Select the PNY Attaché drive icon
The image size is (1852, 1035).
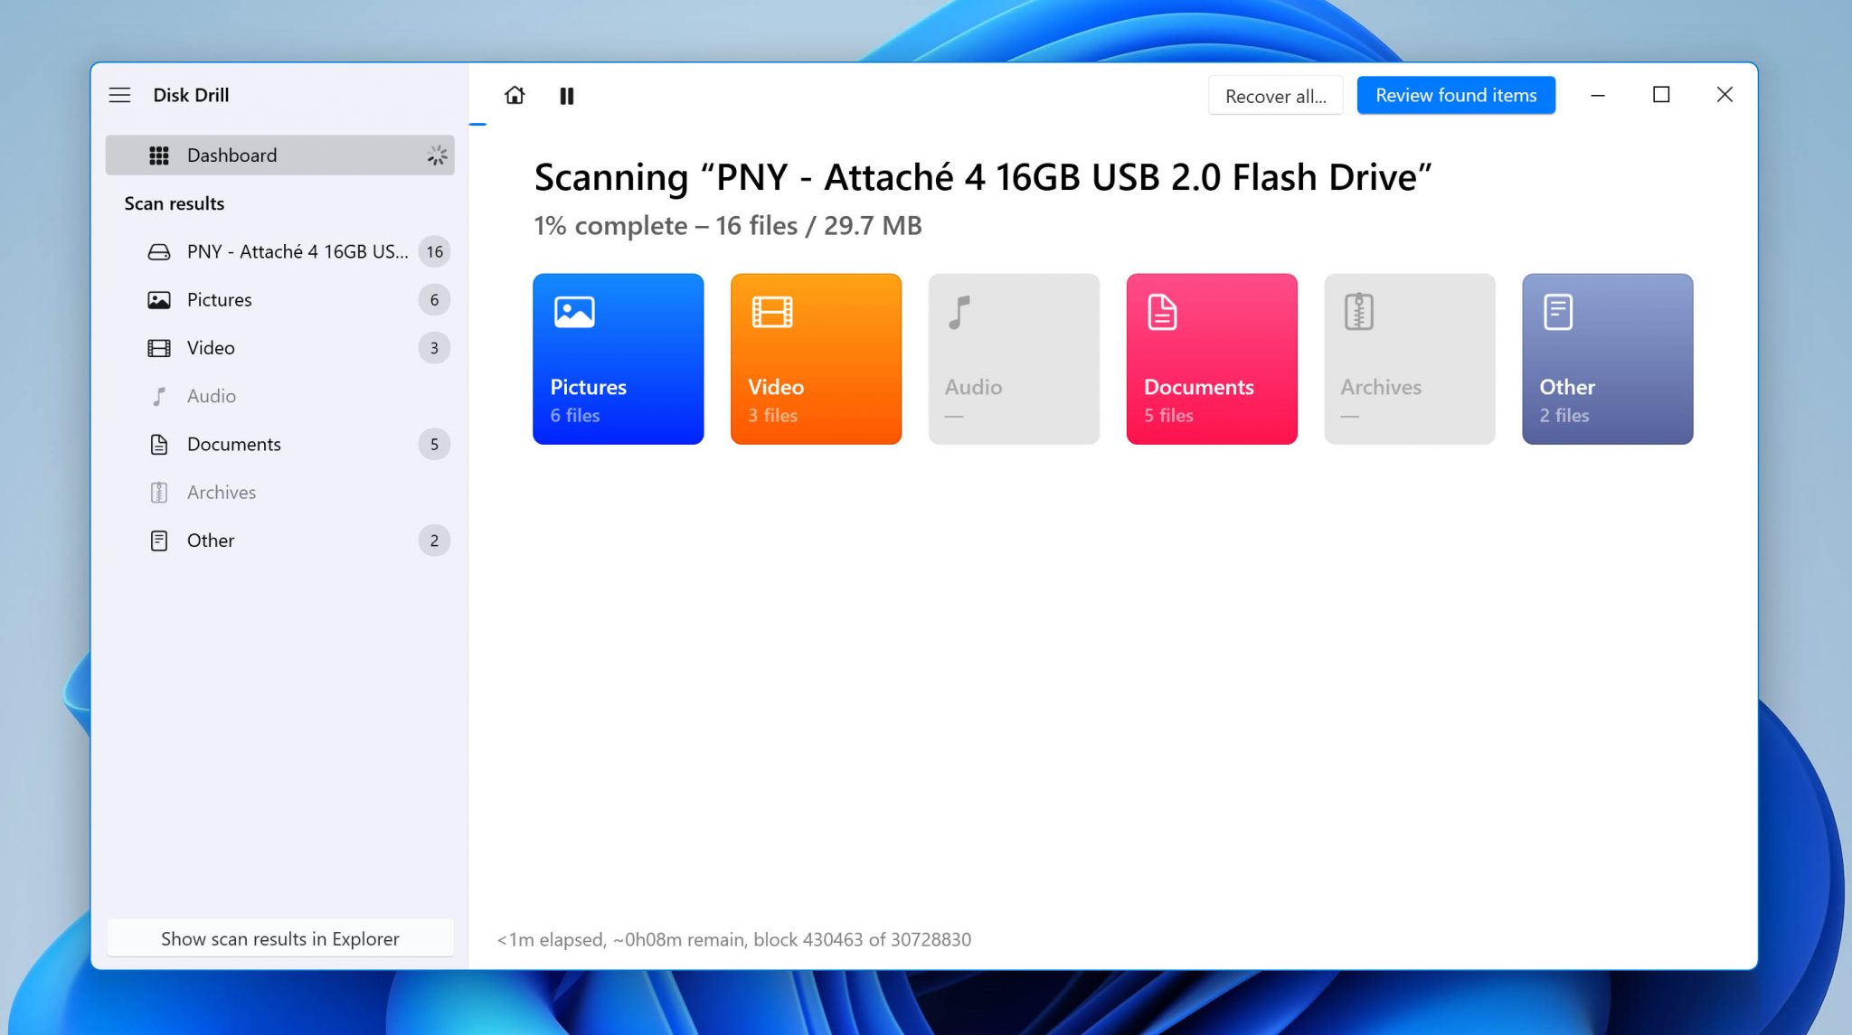[x=159, y=251]
